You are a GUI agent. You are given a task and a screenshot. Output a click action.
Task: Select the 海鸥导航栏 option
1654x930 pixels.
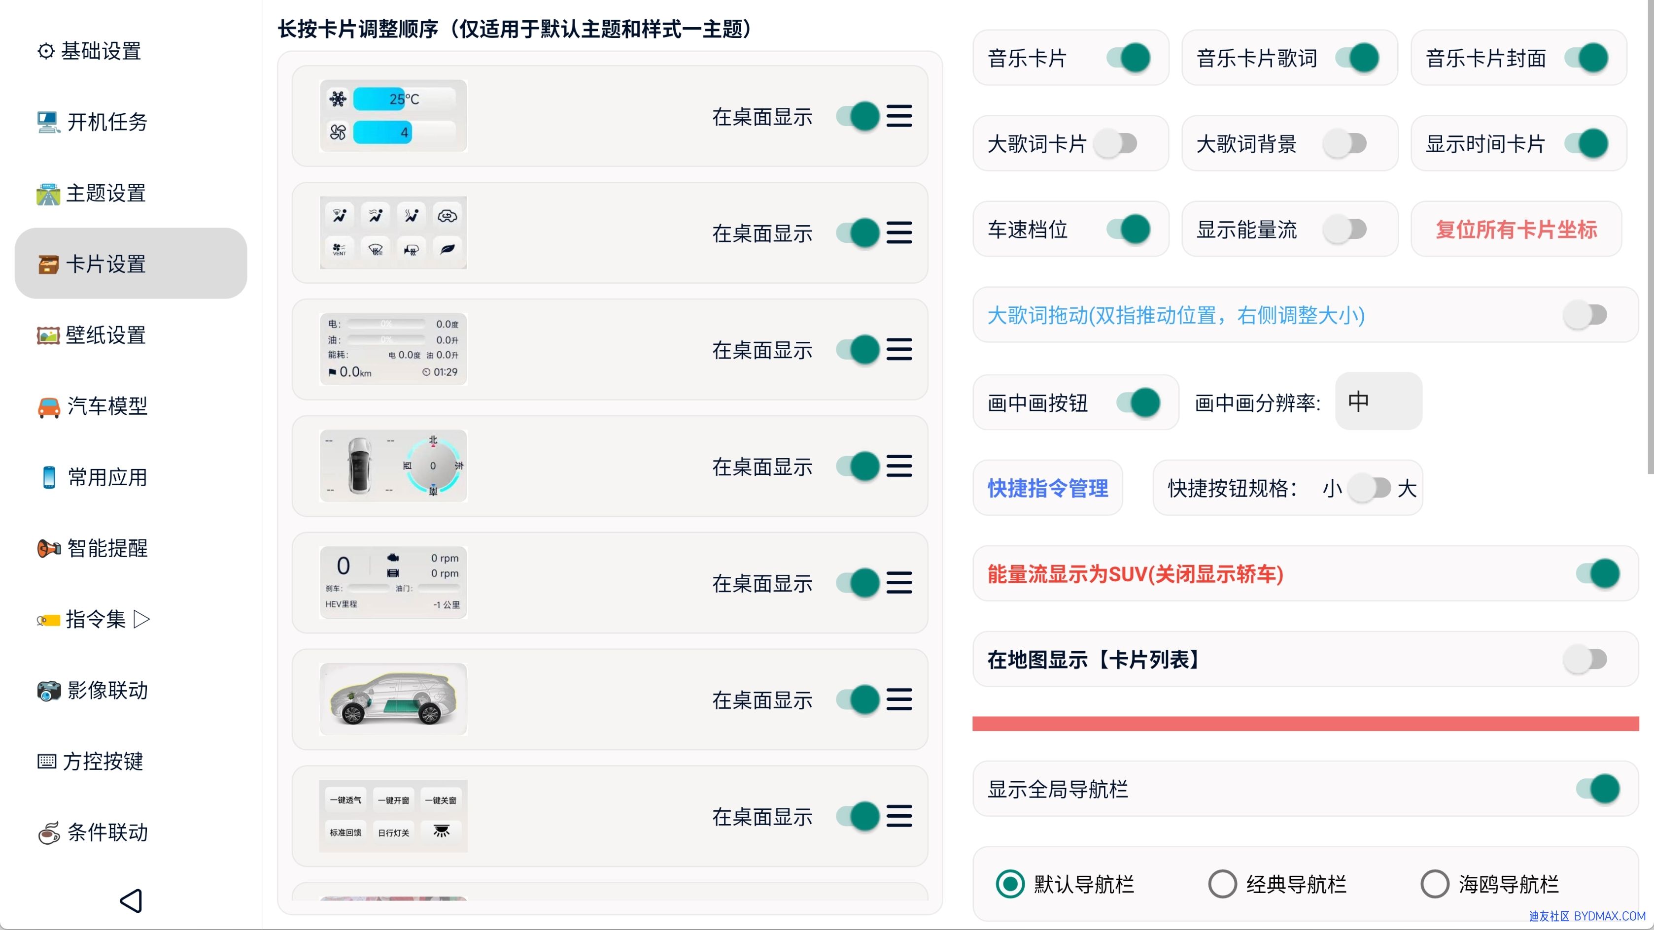(1434, 884)
